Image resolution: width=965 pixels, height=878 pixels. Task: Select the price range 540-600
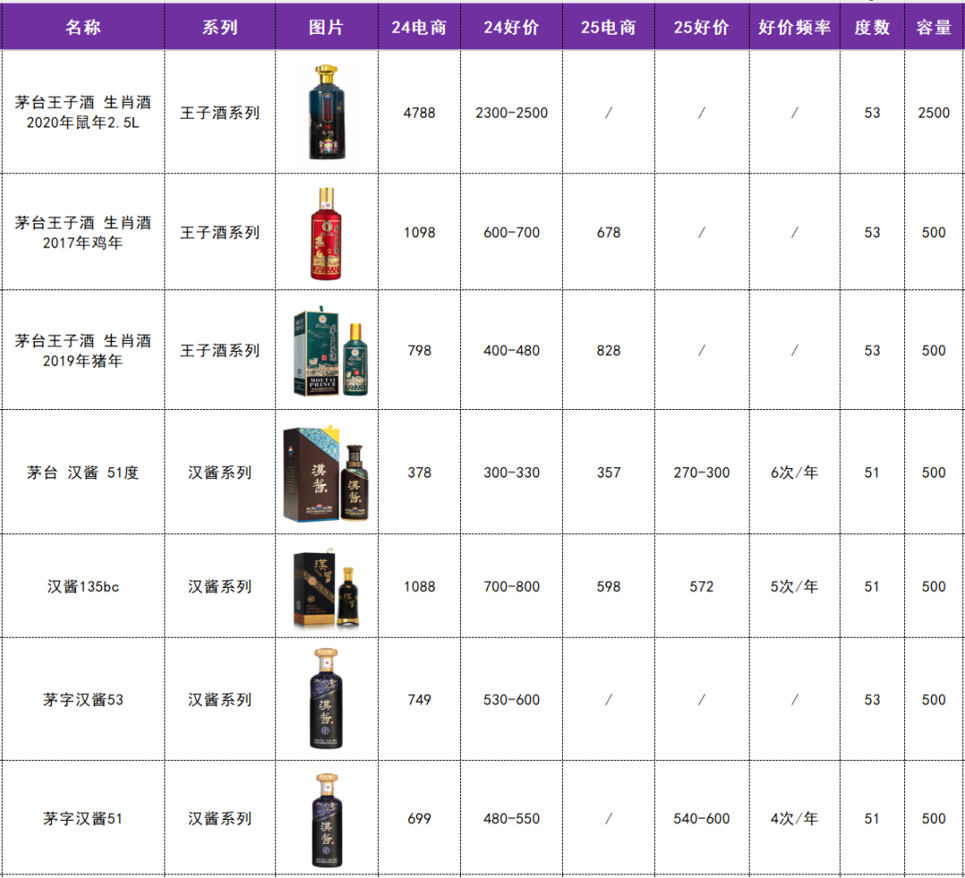coord(701,818)
